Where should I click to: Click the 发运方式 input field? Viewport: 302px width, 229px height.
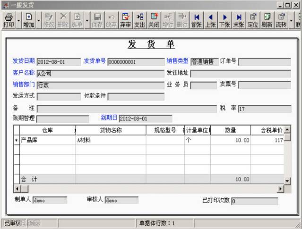[x=59, y=97]
